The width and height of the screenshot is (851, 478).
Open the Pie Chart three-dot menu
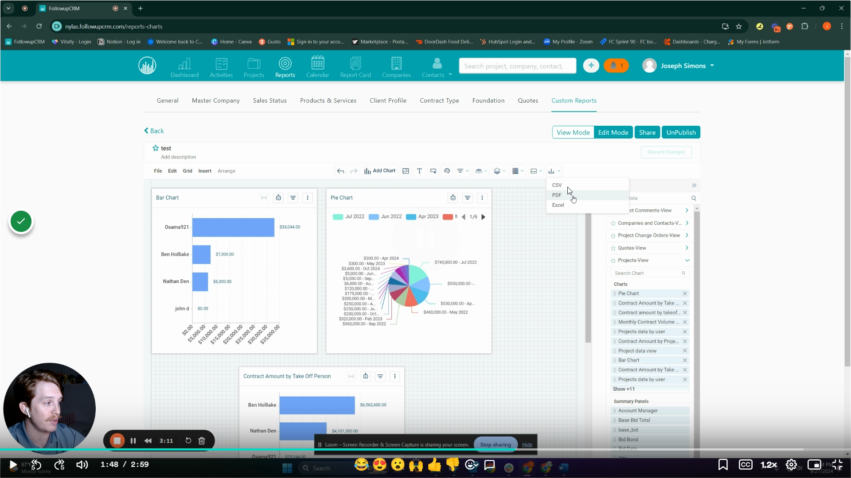pyautogui.click(x=482, y=198)
